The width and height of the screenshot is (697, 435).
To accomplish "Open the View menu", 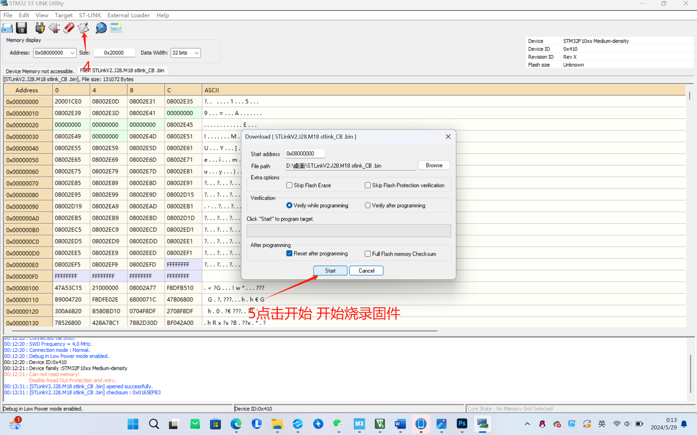I will (42, 15).
